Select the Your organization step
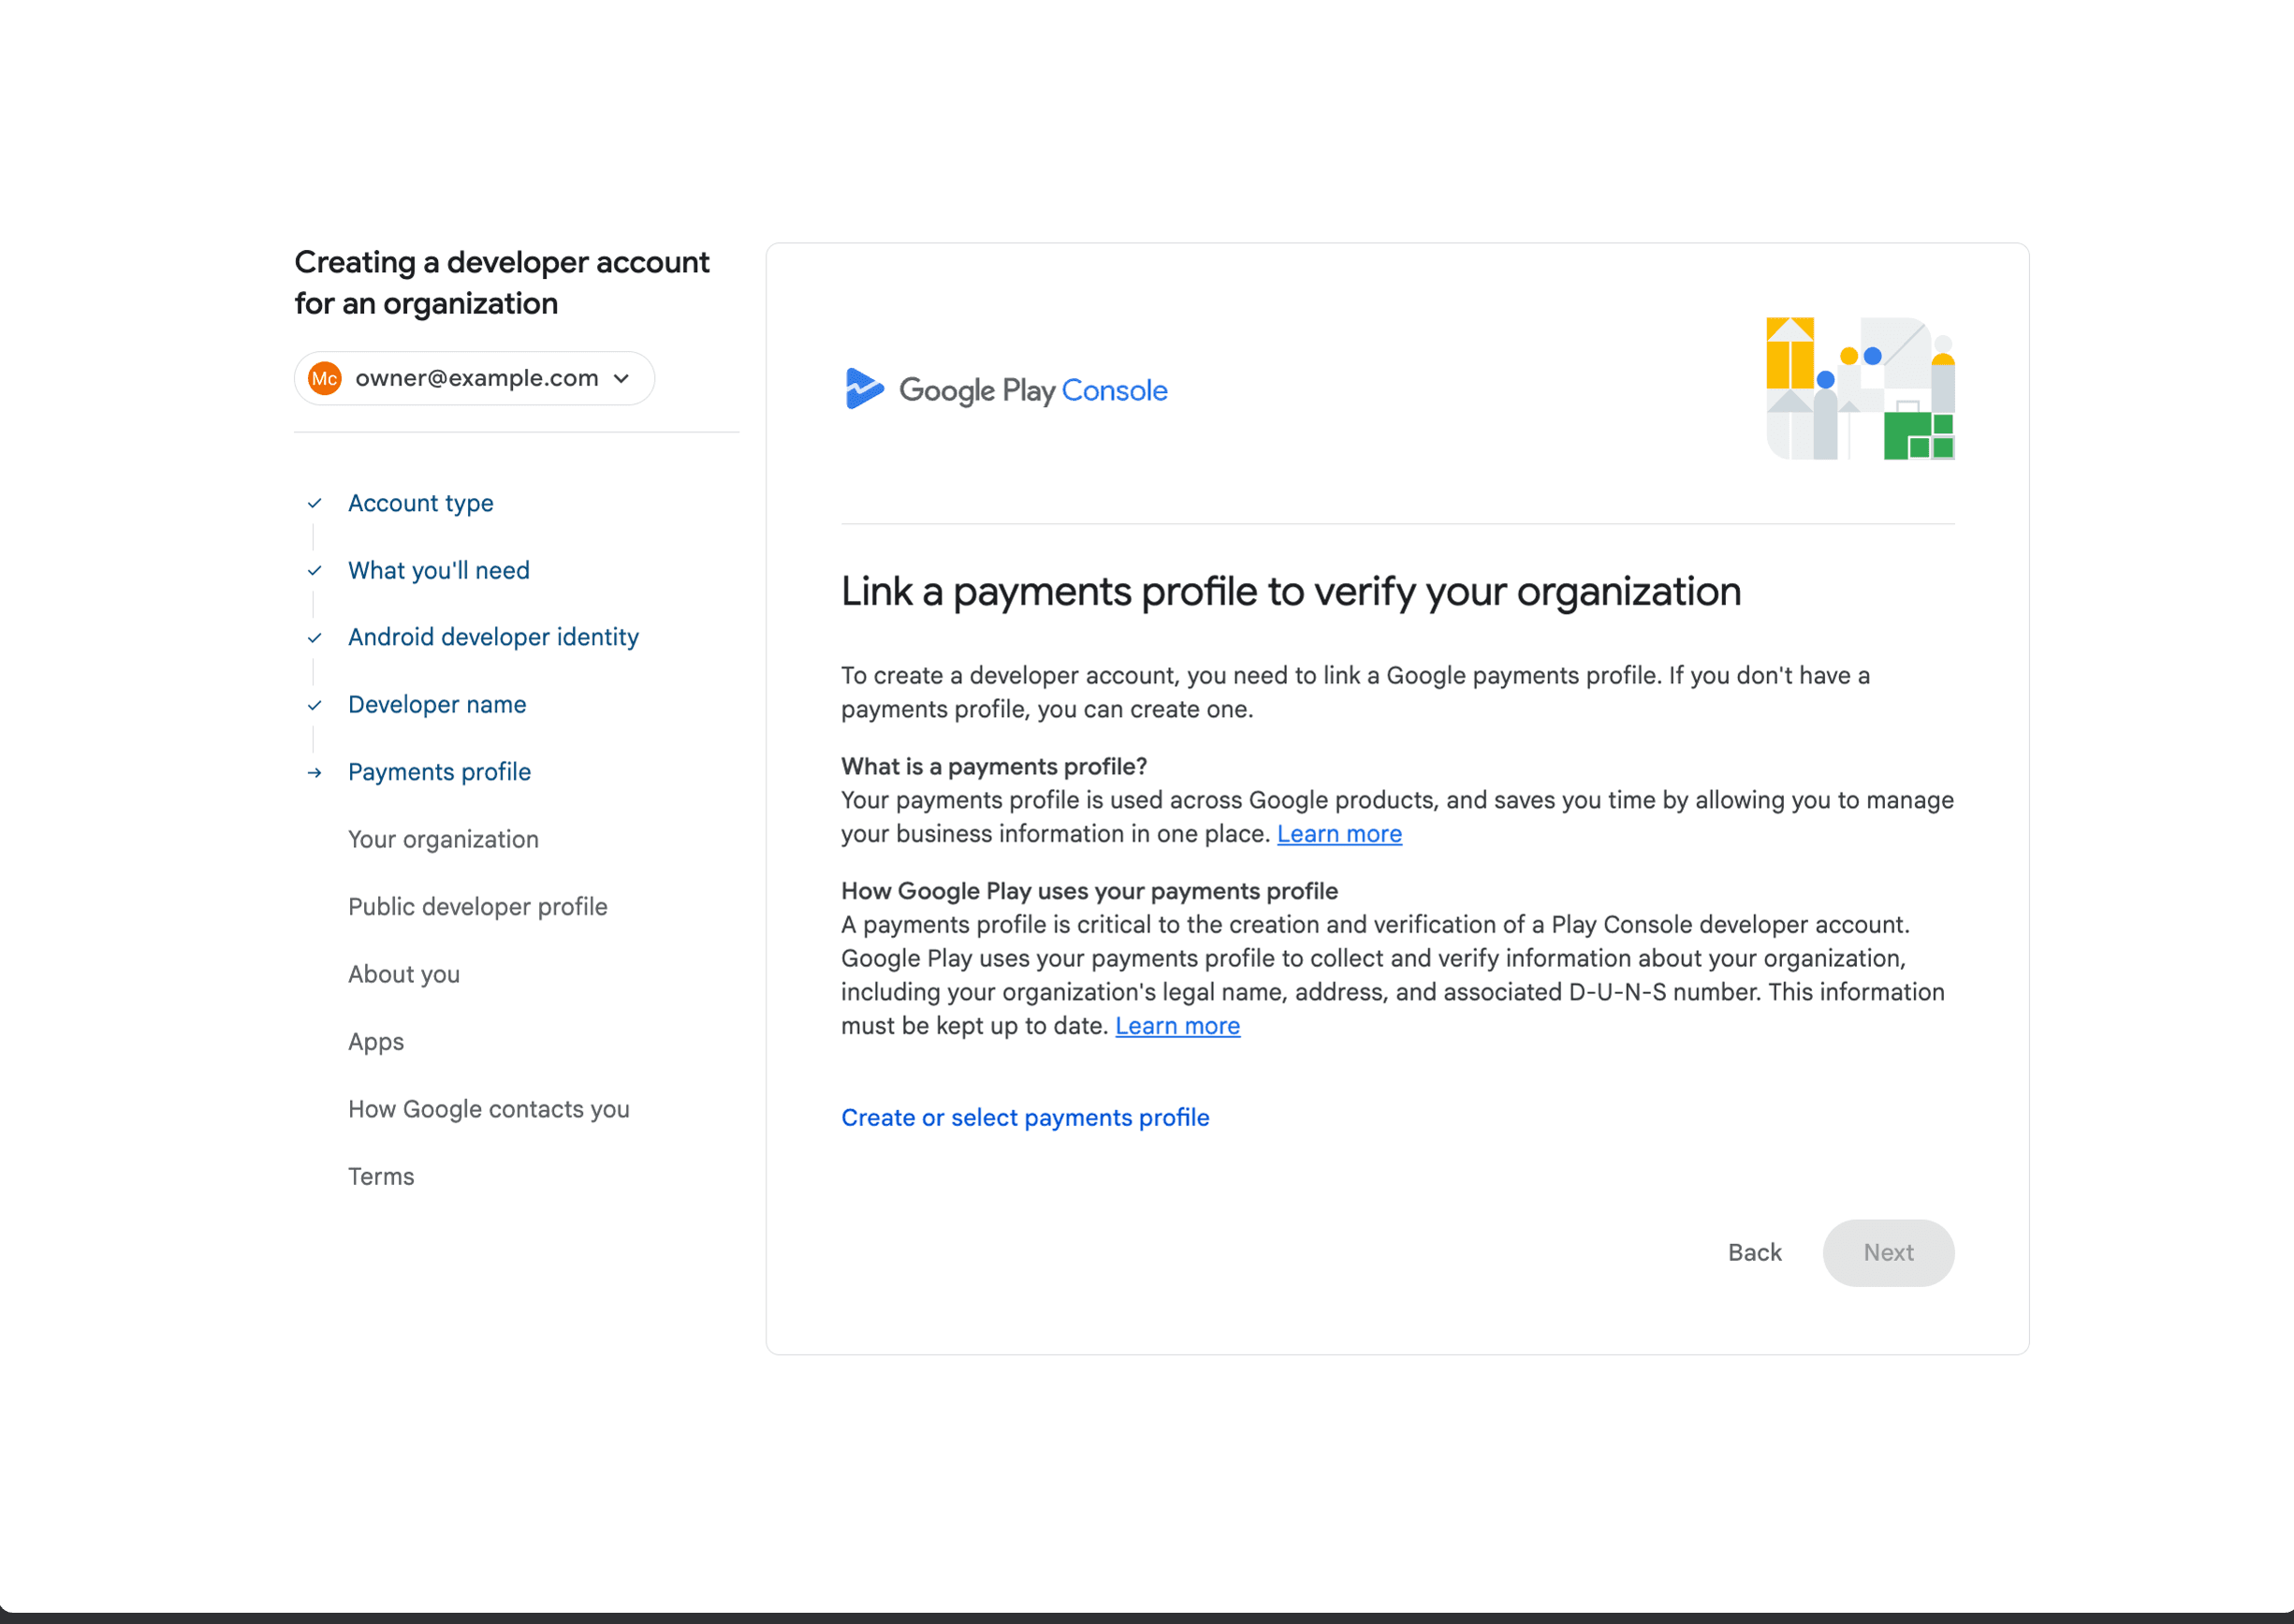 coord(443,839)
